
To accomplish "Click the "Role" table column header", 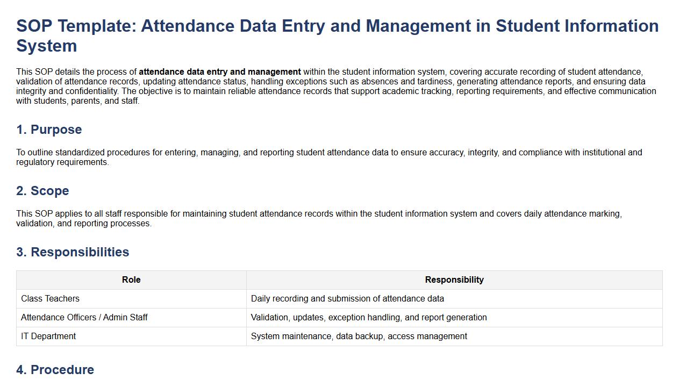I will coord(131,280).
